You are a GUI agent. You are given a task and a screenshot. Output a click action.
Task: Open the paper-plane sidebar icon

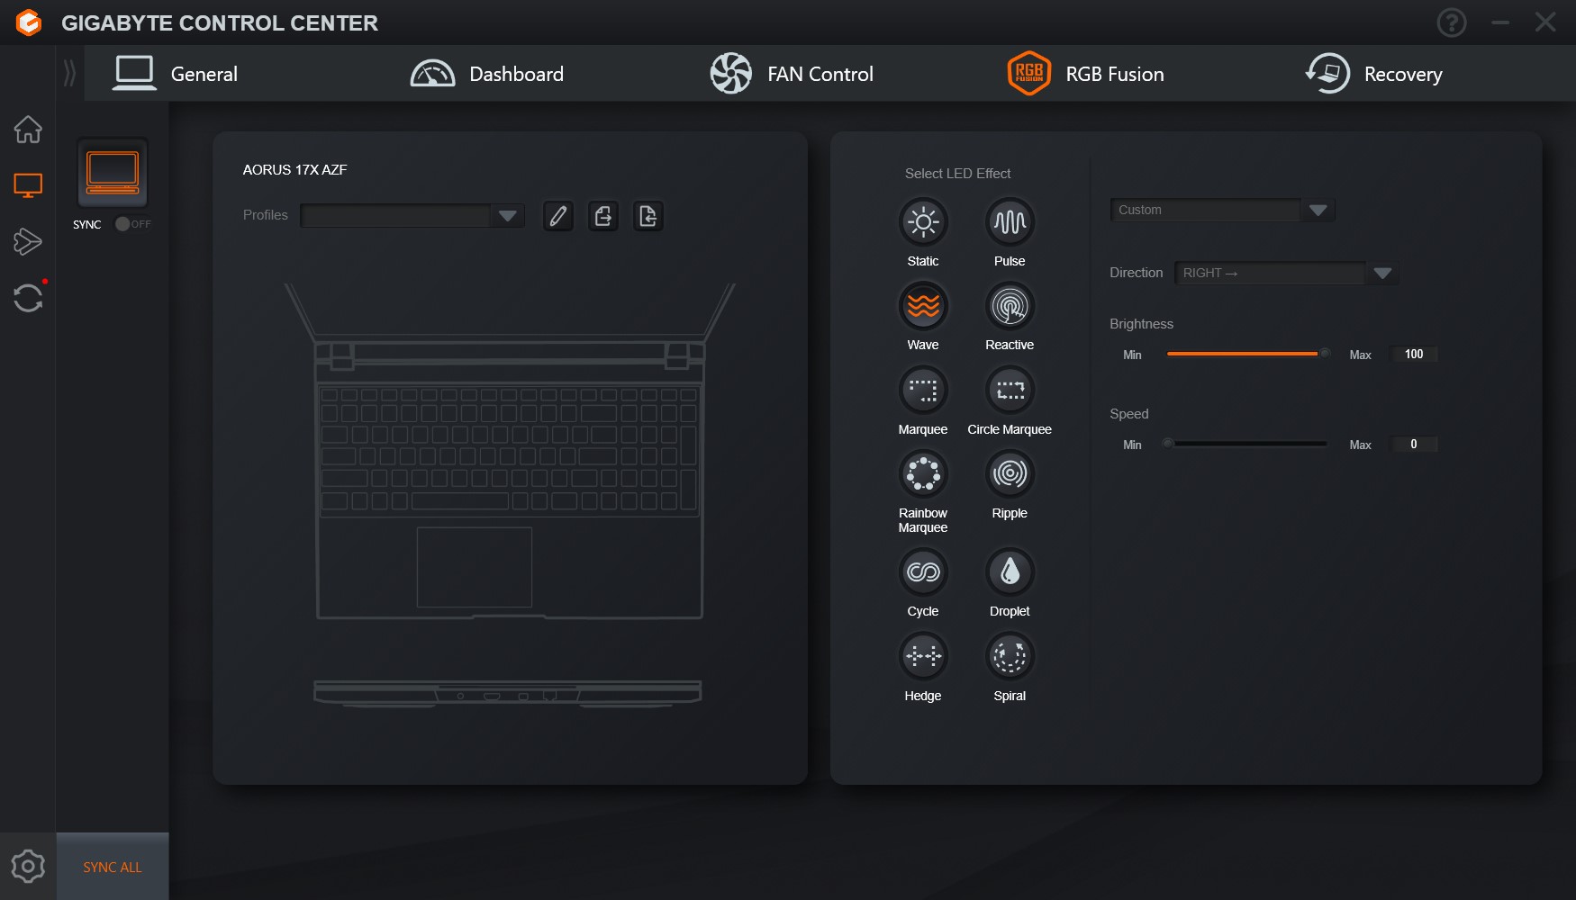click(x=28, y=241)
